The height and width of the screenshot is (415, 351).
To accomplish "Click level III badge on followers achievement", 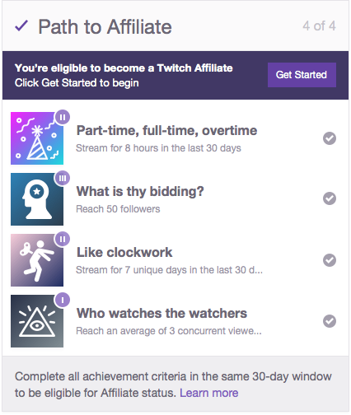I will click(63, 178).
